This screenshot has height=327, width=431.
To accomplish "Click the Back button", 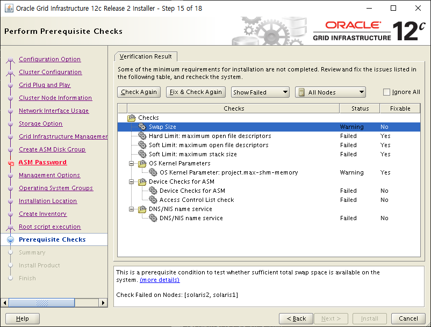I will [296, 318].
